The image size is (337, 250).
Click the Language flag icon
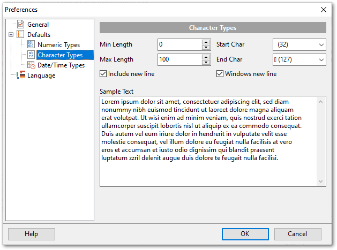(x=21, y=75)
